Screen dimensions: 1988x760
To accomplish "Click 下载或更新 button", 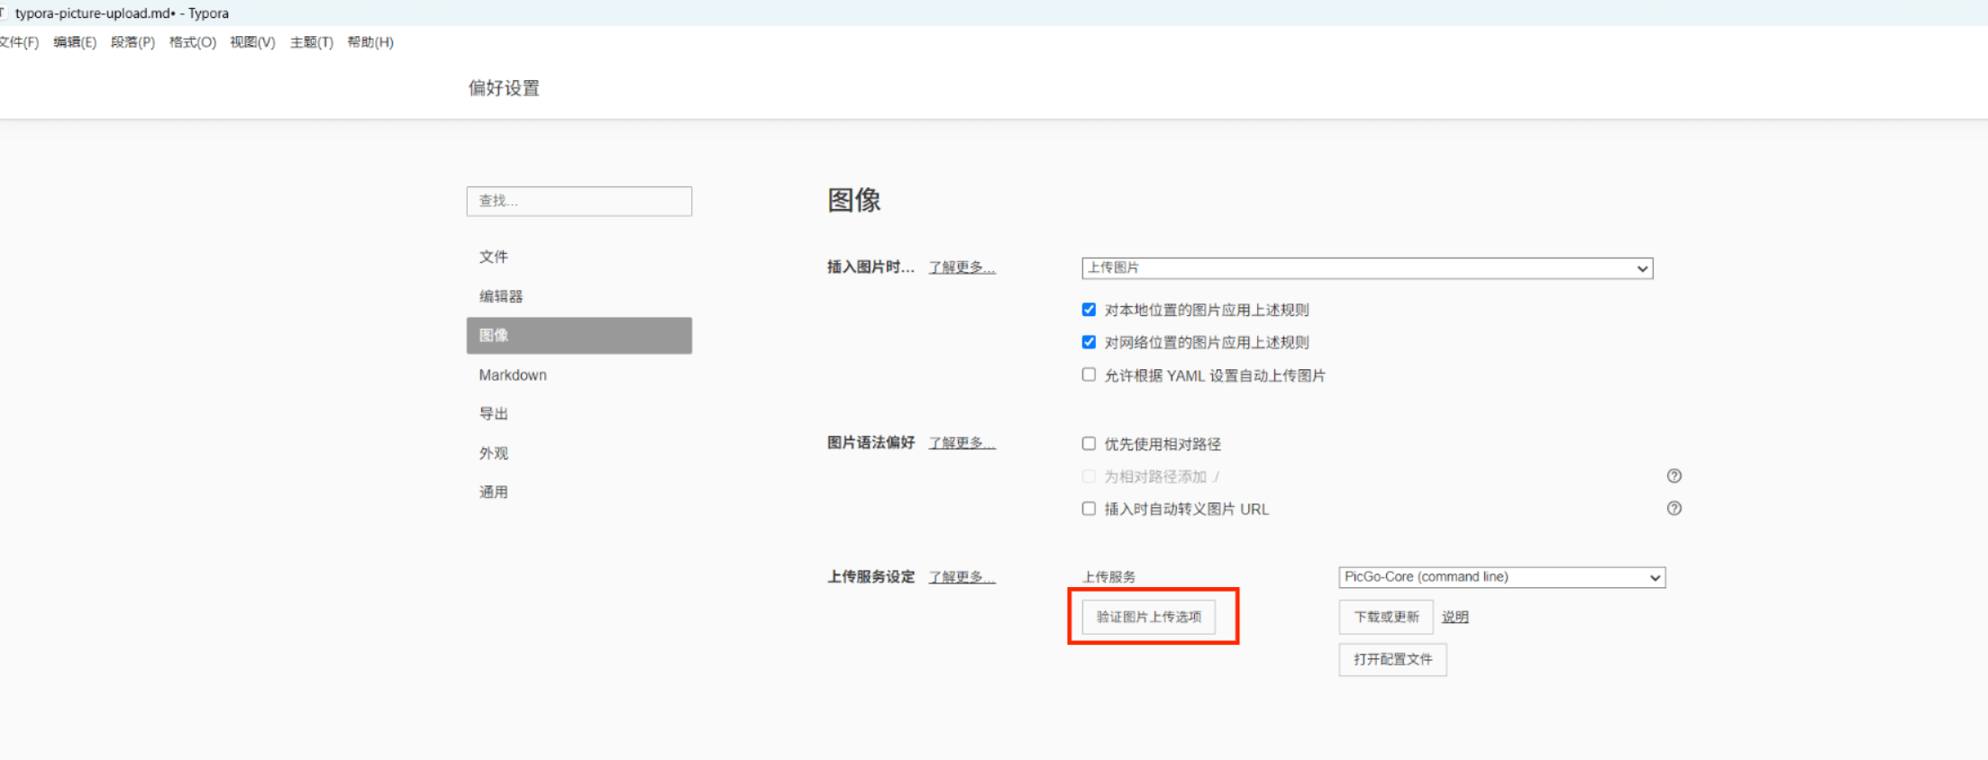I will point(1385,617).
